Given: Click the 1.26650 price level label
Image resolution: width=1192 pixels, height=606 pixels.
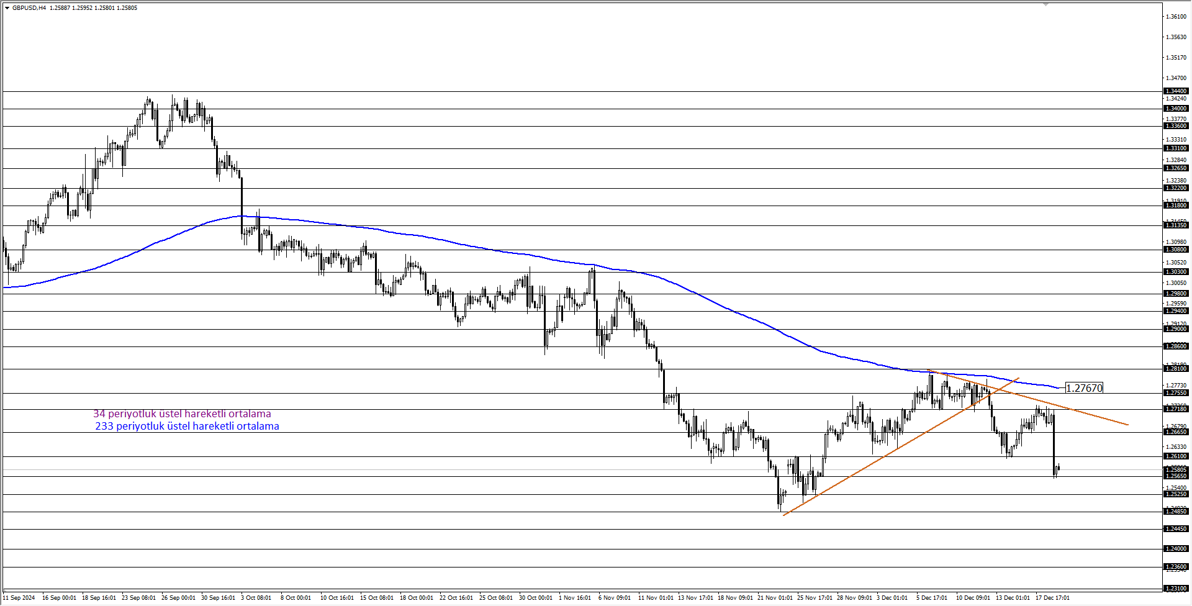Looking at the screenshot, I should [x=1176, y=432].
